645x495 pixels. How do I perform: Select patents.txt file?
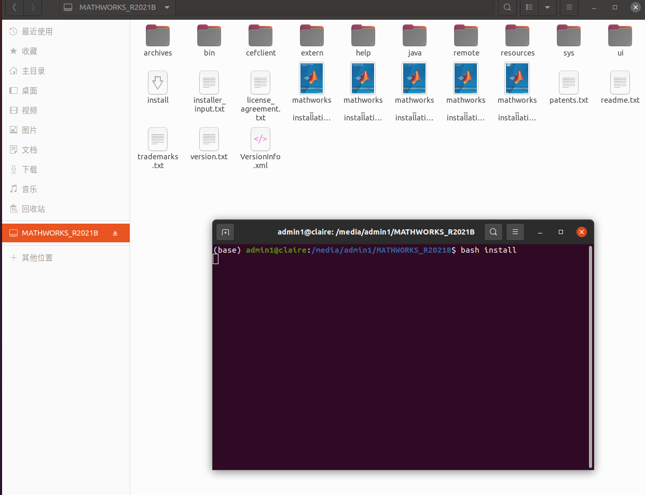[x=569, y=87]
